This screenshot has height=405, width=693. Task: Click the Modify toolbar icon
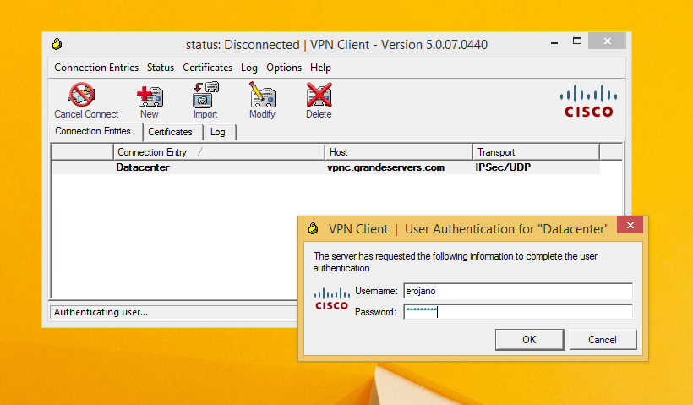tap(262, 101)
